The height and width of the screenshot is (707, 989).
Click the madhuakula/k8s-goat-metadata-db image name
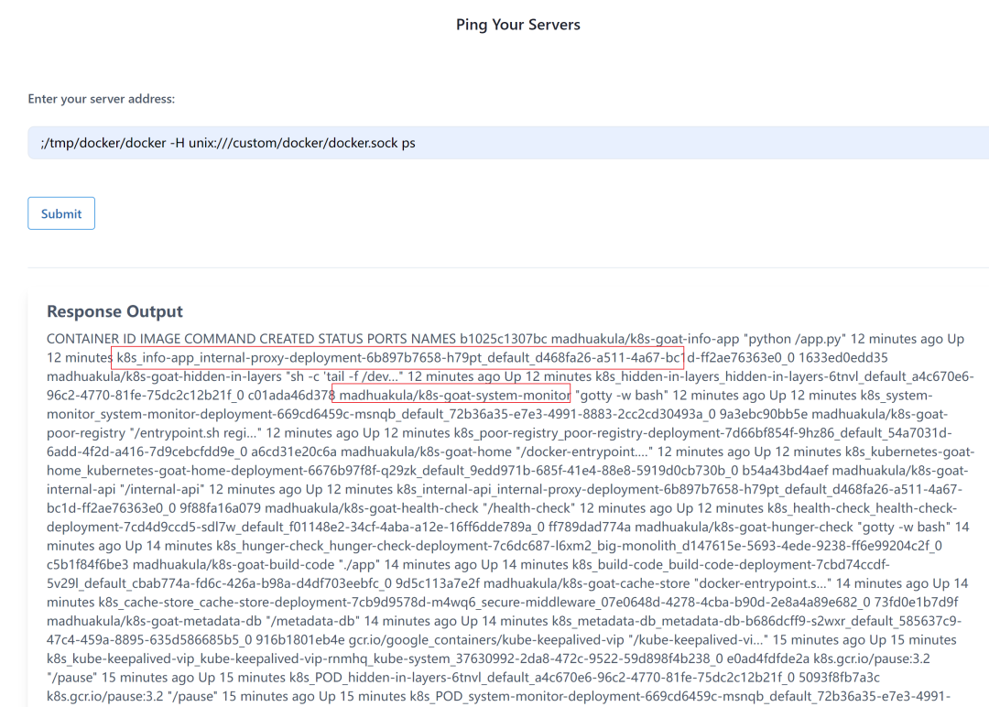(x=154, y=622)
